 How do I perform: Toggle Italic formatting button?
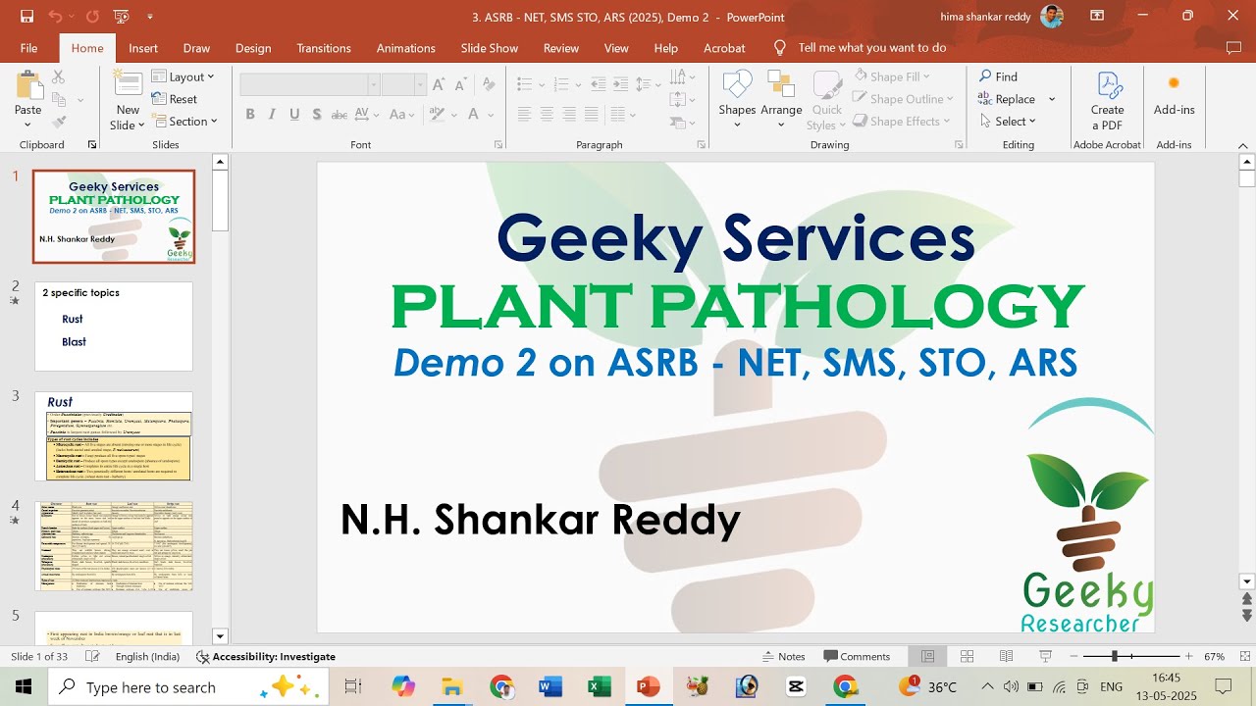pos(273,115)
